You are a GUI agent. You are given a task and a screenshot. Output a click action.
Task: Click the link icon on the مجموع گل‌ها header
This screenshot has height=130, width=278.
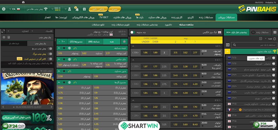pyautogui.click(x=75, y=82)
